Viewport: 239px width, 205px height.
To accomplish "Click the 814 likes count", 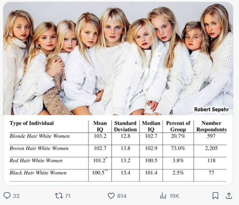I will point(122,196).
